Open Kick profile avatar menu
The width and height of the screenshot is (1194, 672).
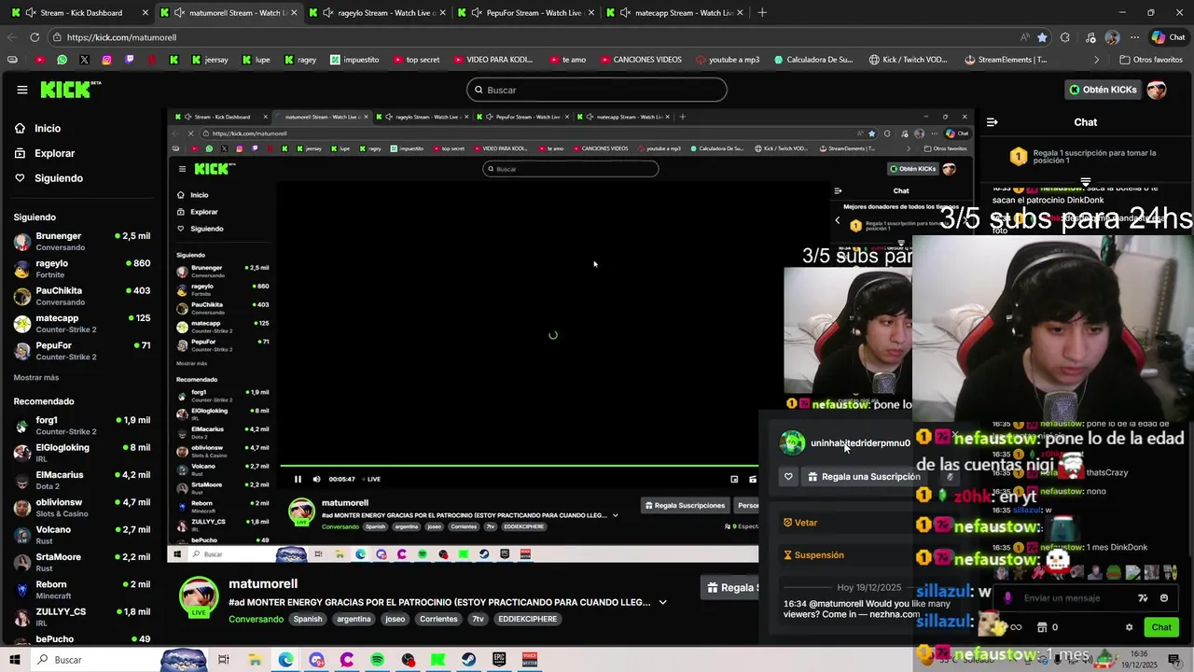click(x=1157, y=90)
